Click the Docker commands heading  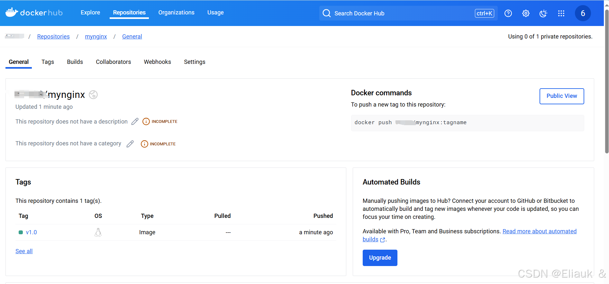(381, 93)
